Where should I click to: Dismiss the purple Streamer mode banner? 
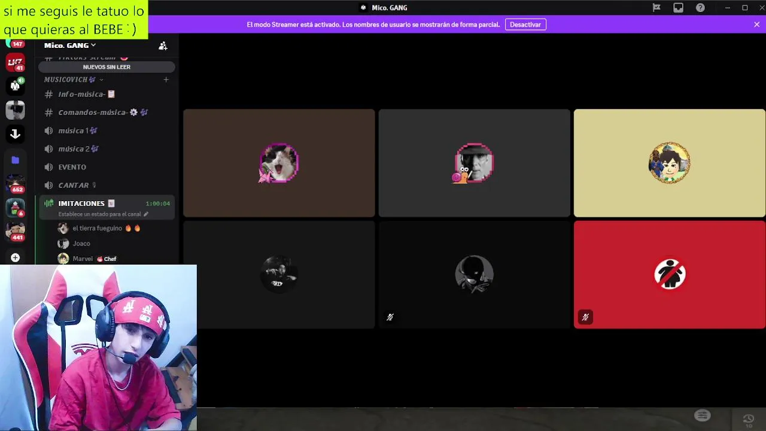tap(756, 25)
